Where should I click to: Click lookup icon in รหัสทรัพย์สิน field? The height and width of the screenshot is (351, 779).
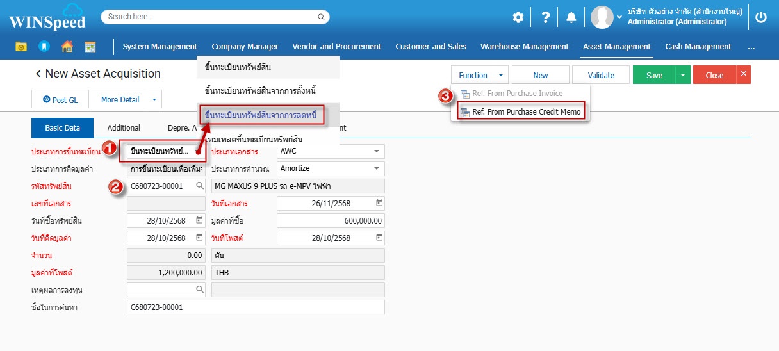pos(200,186)
